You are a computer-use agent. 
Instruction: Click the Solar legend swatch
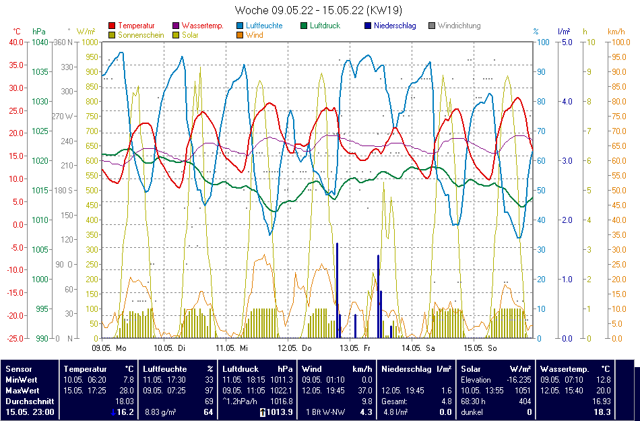click(x=176, y=35)
